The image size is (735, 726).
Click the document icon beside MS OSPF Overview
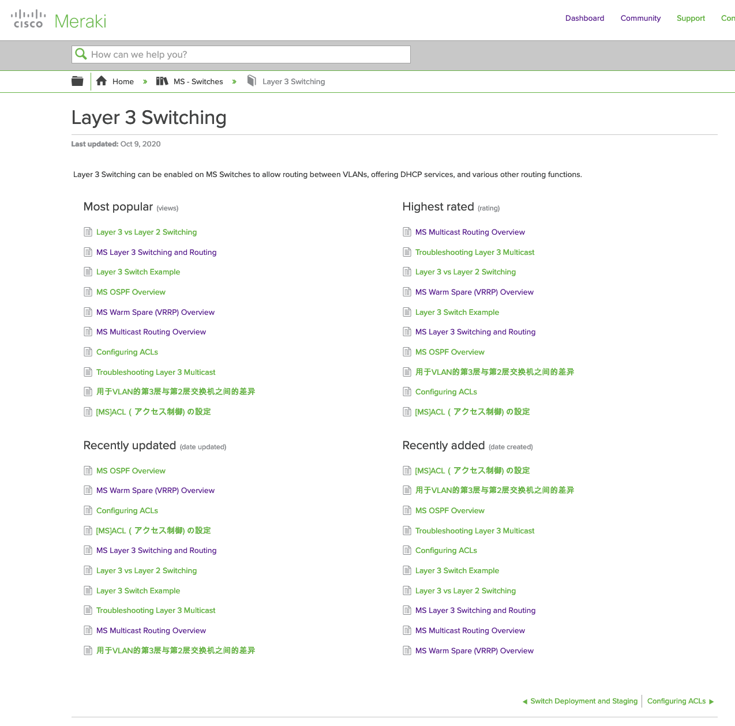[88, 292]
